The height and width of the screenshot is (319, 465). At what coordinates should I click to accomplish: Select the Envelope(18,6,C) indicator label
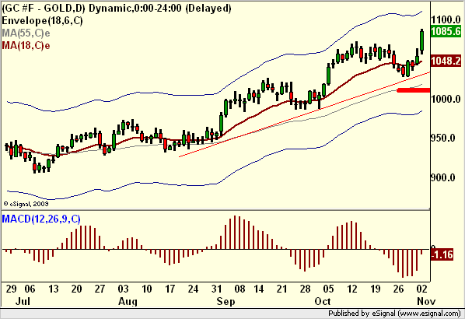point(42,20)
